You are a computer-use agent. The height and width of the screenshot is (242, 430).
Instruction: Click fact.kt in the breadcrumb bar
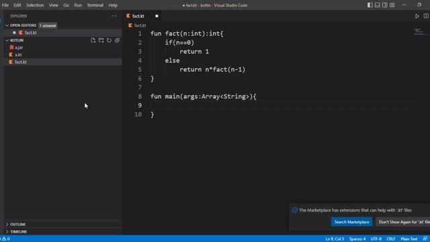(140, 26)
